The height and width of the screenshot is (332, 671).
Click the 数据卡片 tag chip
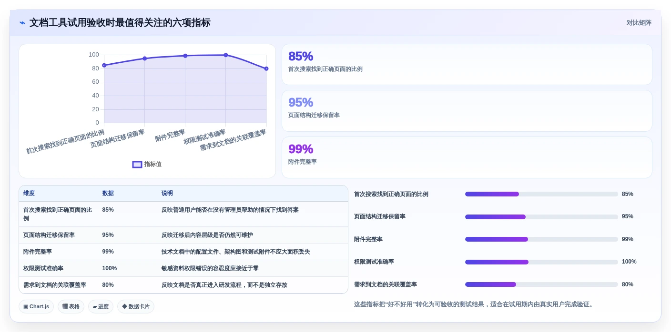coord(136,307)
